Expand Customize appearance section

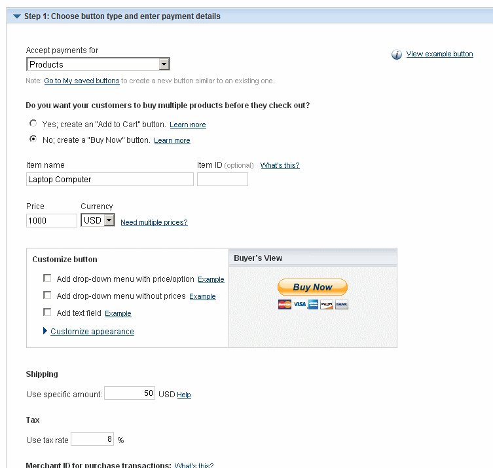click(x=92, y=332)
